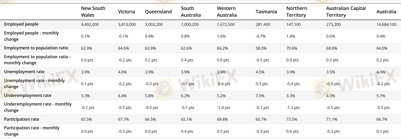Viewport: 401px width, 139px height.
Task: Click the Australia total column header
Action: click(x=386, y=12)
